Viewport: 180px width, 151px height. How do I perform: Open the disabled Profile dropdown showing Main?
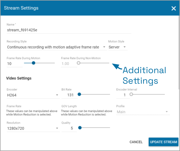pos(142,112)
